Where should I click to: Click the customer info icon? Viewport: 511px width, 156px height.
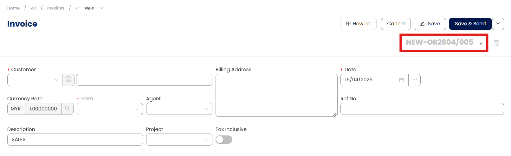[68, 79]
